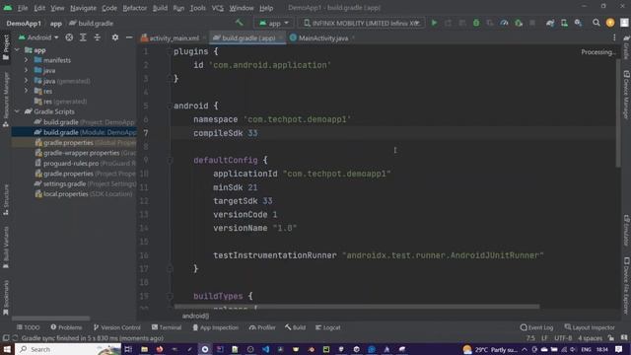
Task: Run the app with green play button
Action: point(434,23)
